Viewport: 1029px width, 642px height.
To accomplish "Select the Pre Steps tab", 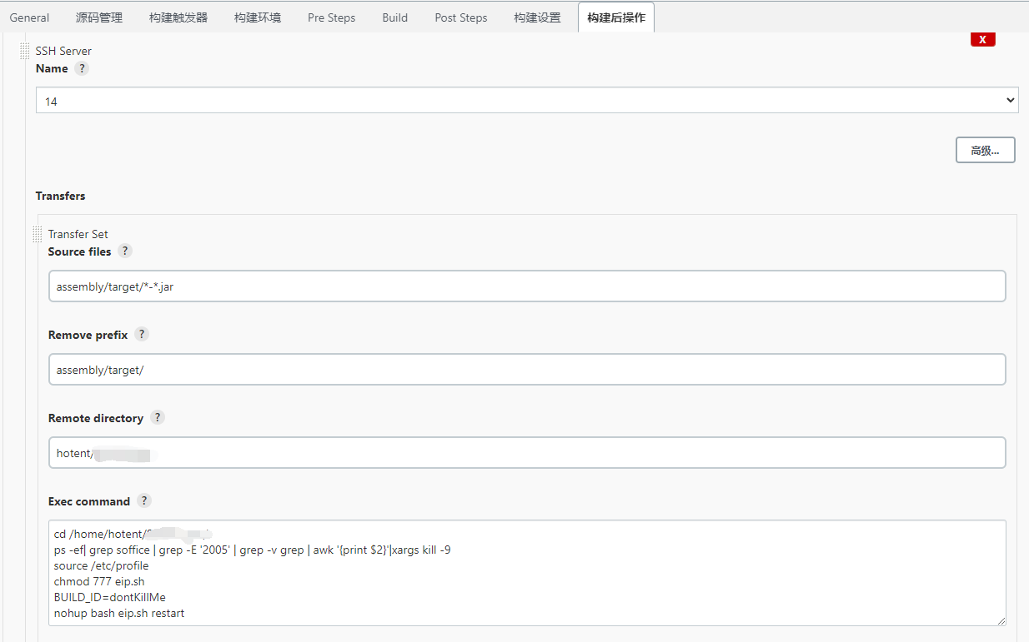I will click(331, 17).
